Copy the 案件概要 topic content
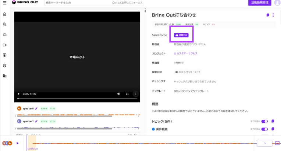 273,129
